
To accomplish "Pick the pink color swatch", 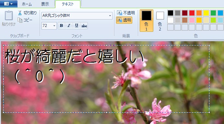I will 192,20.
